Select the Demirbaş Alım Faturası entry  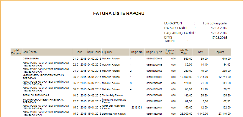coord(114,114)
